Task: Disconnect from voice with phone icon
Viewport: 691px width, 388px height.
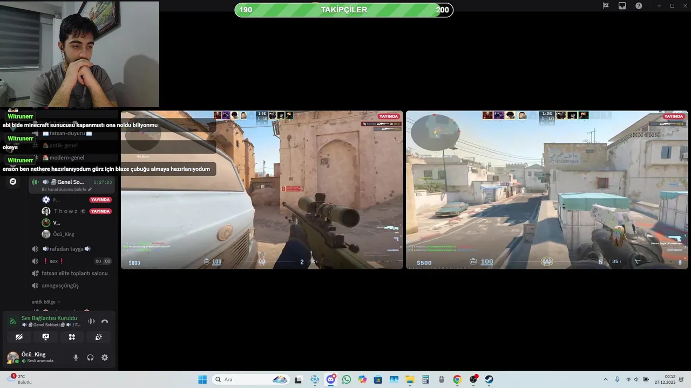Action: (x=105, y=321)
